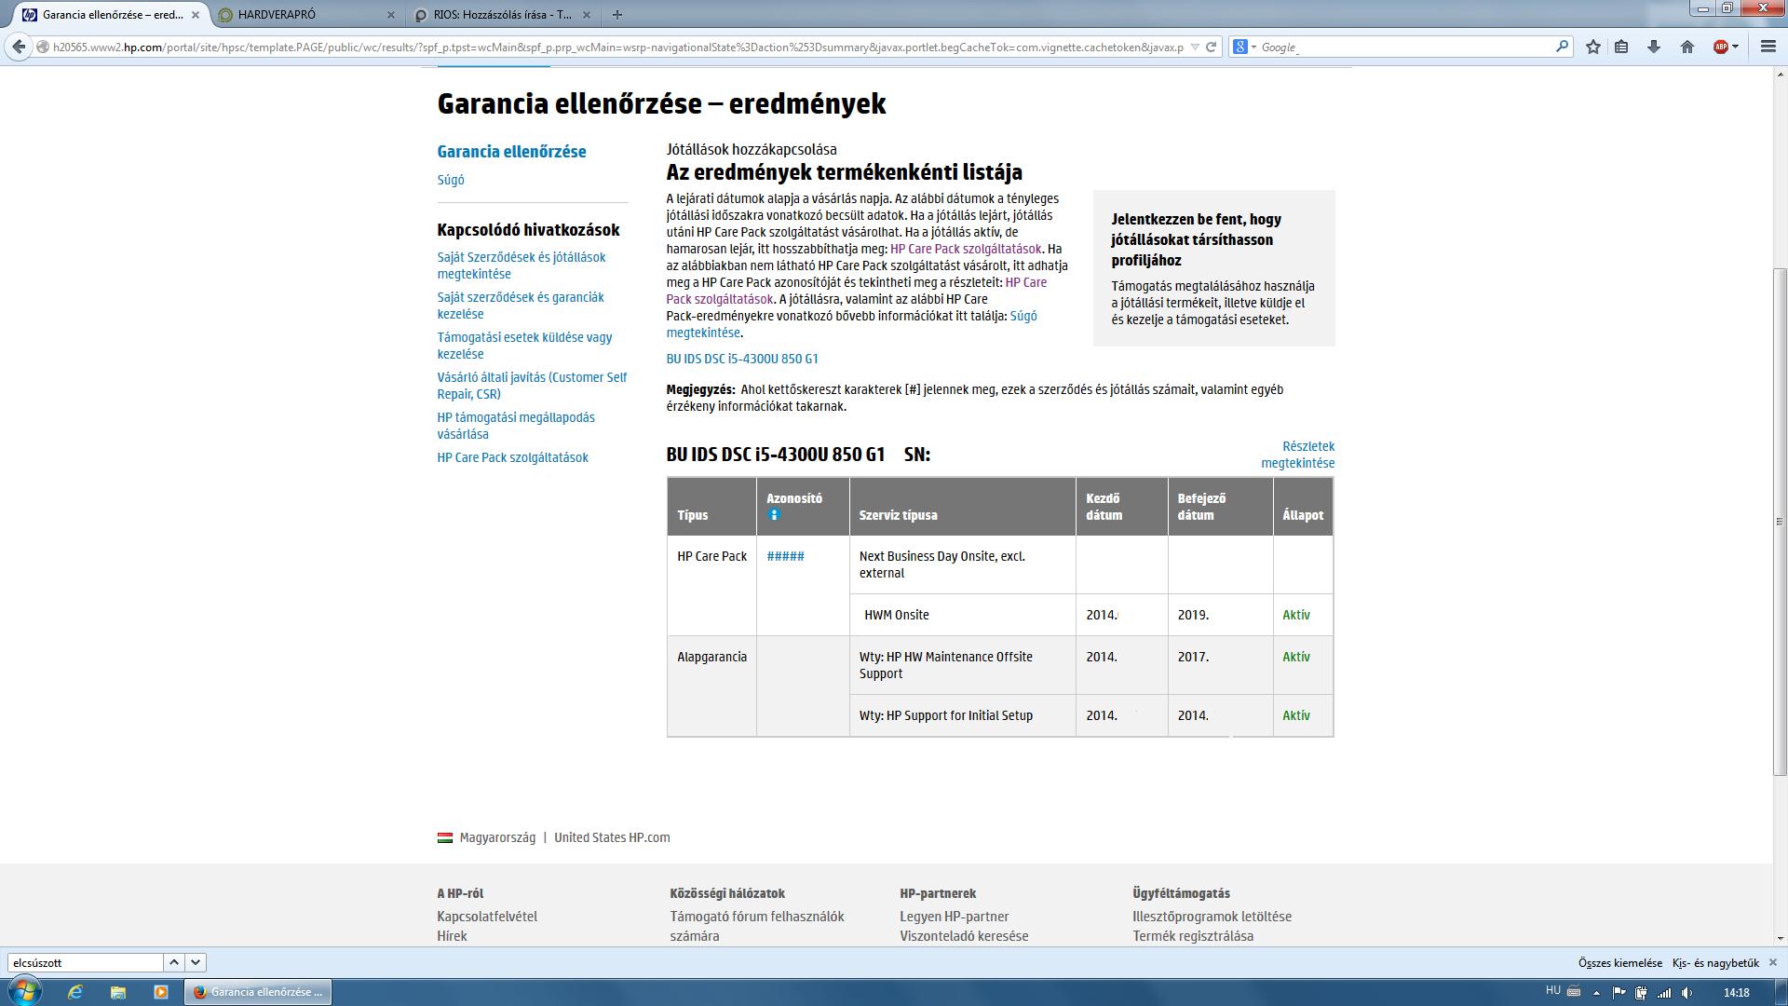Open the media player taskbar icon
The height and width of the screenshot is (1006, 1788).
[x=160, y=992]
